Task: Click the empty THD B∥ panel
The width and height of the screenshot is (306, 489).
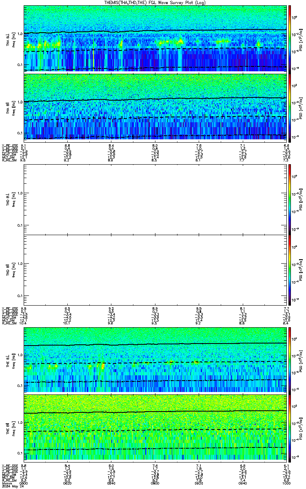Action: (155, 270)
